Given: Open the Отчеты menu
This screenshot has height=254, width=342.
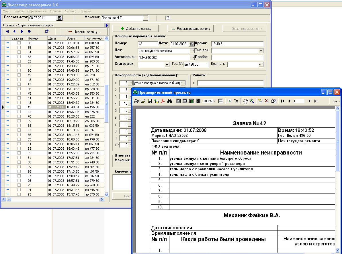Looking at the screenshot, I should coord(56,11).
